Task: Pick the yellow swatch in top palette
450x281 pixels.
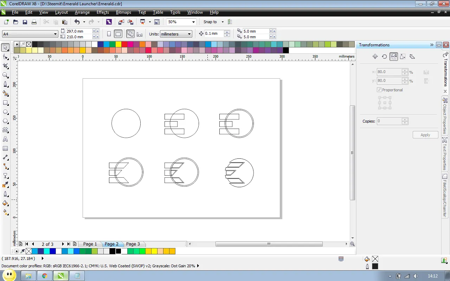Action: [118, 44]
